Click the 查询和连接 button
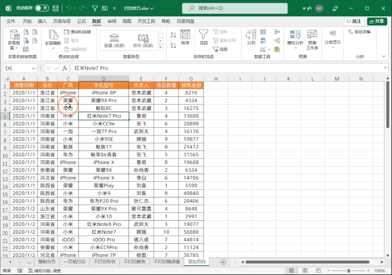This screenshot has height=275, width=392. tap(77, 32)
